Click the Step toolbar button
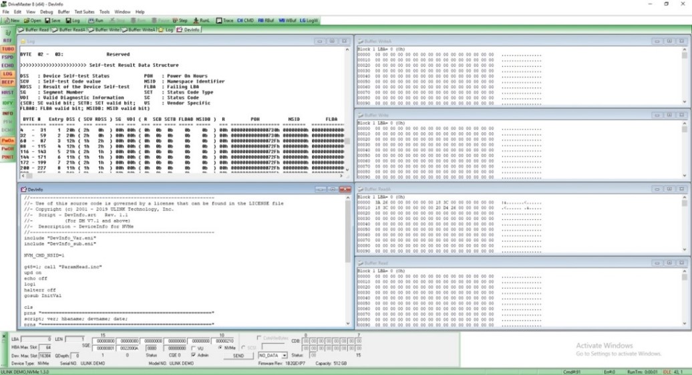 pos(180,20)
